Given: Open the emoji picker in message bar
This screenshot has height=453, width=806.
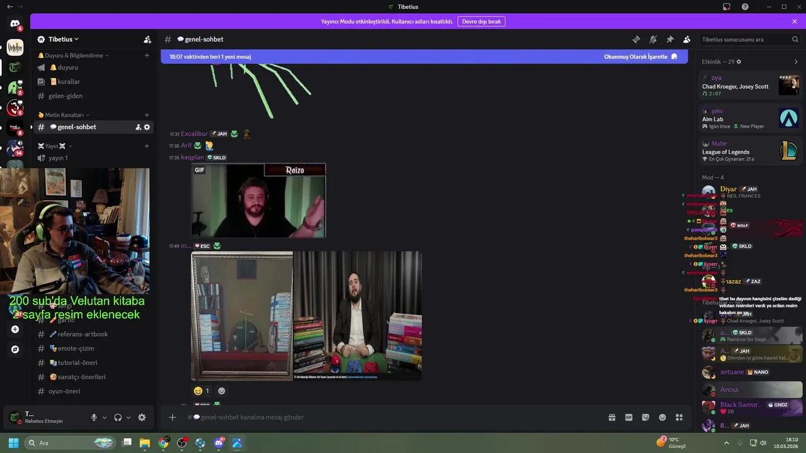Looking at the screenshot, I should pyautogui.click(x=662, y=417).
